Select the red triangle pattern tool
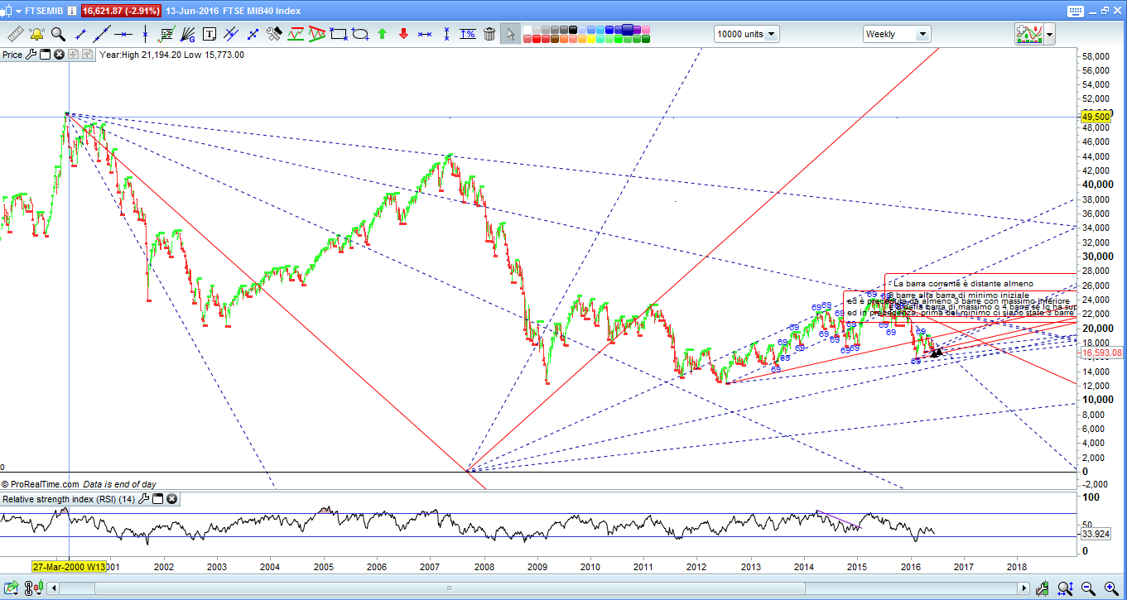The image size is (1127, 600). [x=317, y=34]
